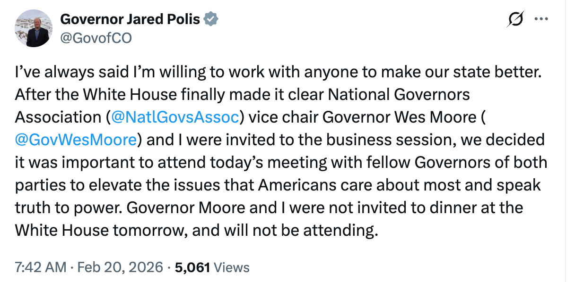Viewport: 575px width, 282px height.
Task: Open Governor Jared Polis profile picture
Action: (34, 28)
